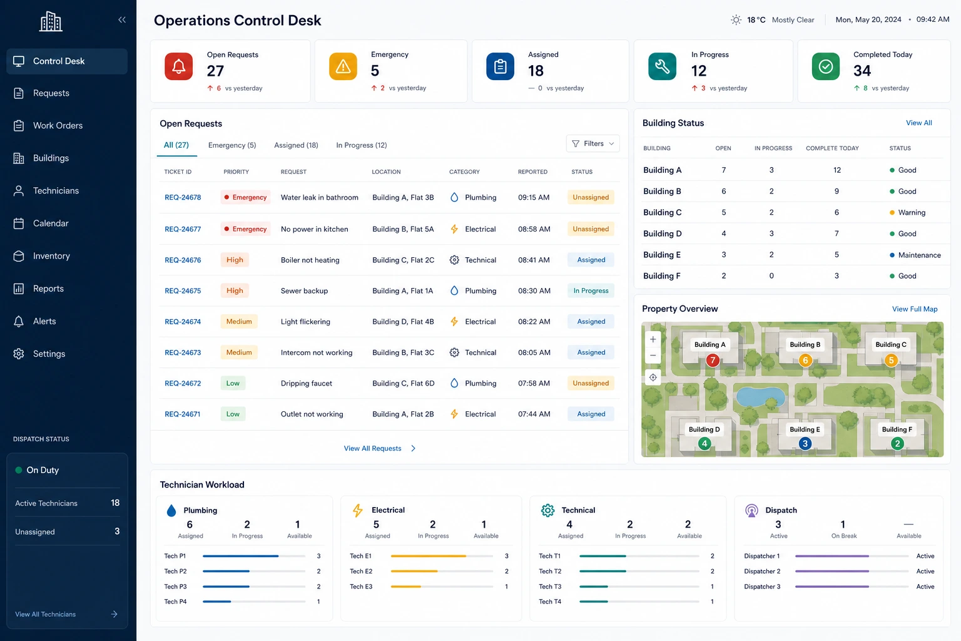Select the In Progress (12) tab
The height and width of the screenshot is (641, 961).
click(x=362, y=145)
